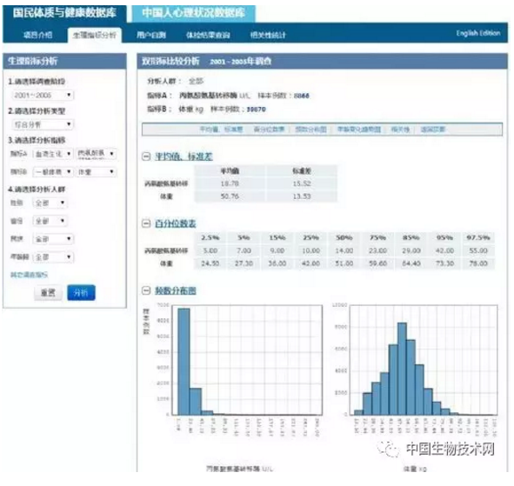Select the 生理指标分析 navigation tab

point(95,35)
